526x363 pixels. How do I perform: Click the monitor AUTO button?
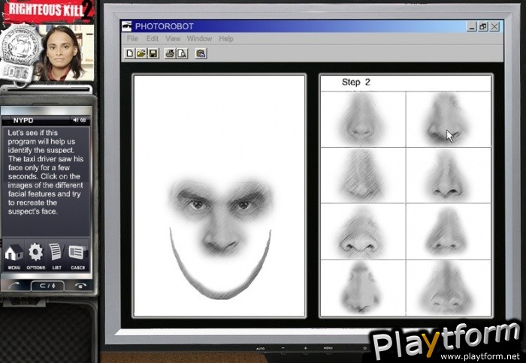[x=260, y=349]
